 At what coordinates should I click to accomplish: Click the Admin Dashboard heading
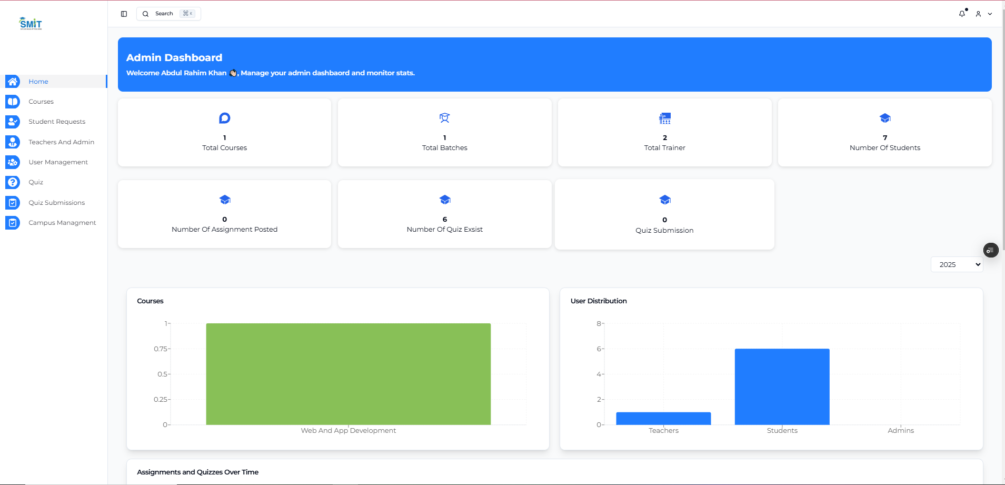pyautogui.click(x=174, y=57)
